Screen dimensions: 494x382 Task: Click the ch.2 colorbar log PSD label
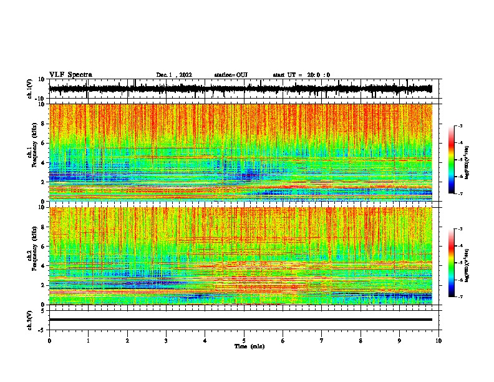[x=467, y=265]
